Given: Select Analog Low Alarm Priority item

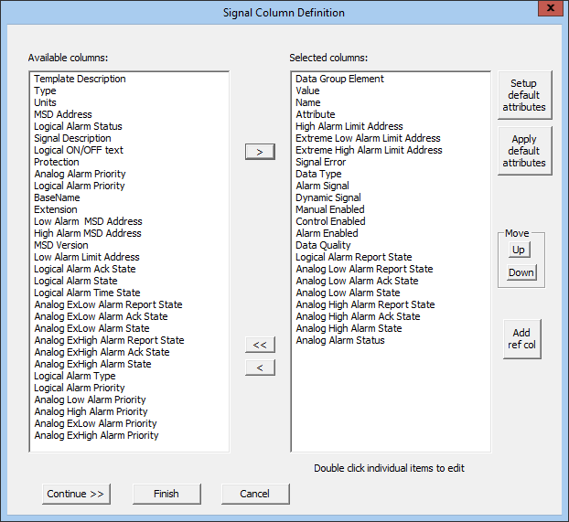Looking at the screenshot, I should pos(90,399).
